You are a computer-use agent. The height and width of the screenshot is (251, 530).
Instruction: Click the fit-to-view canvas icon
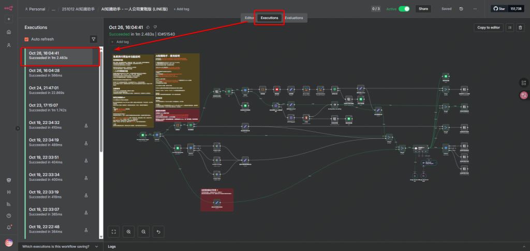click(114, 231)
